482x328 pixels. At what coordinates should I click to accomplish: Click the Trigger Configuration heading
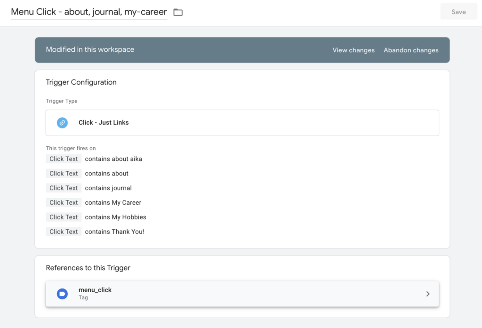(x=81, y=82)
